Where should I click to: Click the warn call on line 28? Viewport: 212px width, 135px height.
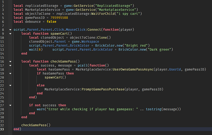(x=41, y=109)
